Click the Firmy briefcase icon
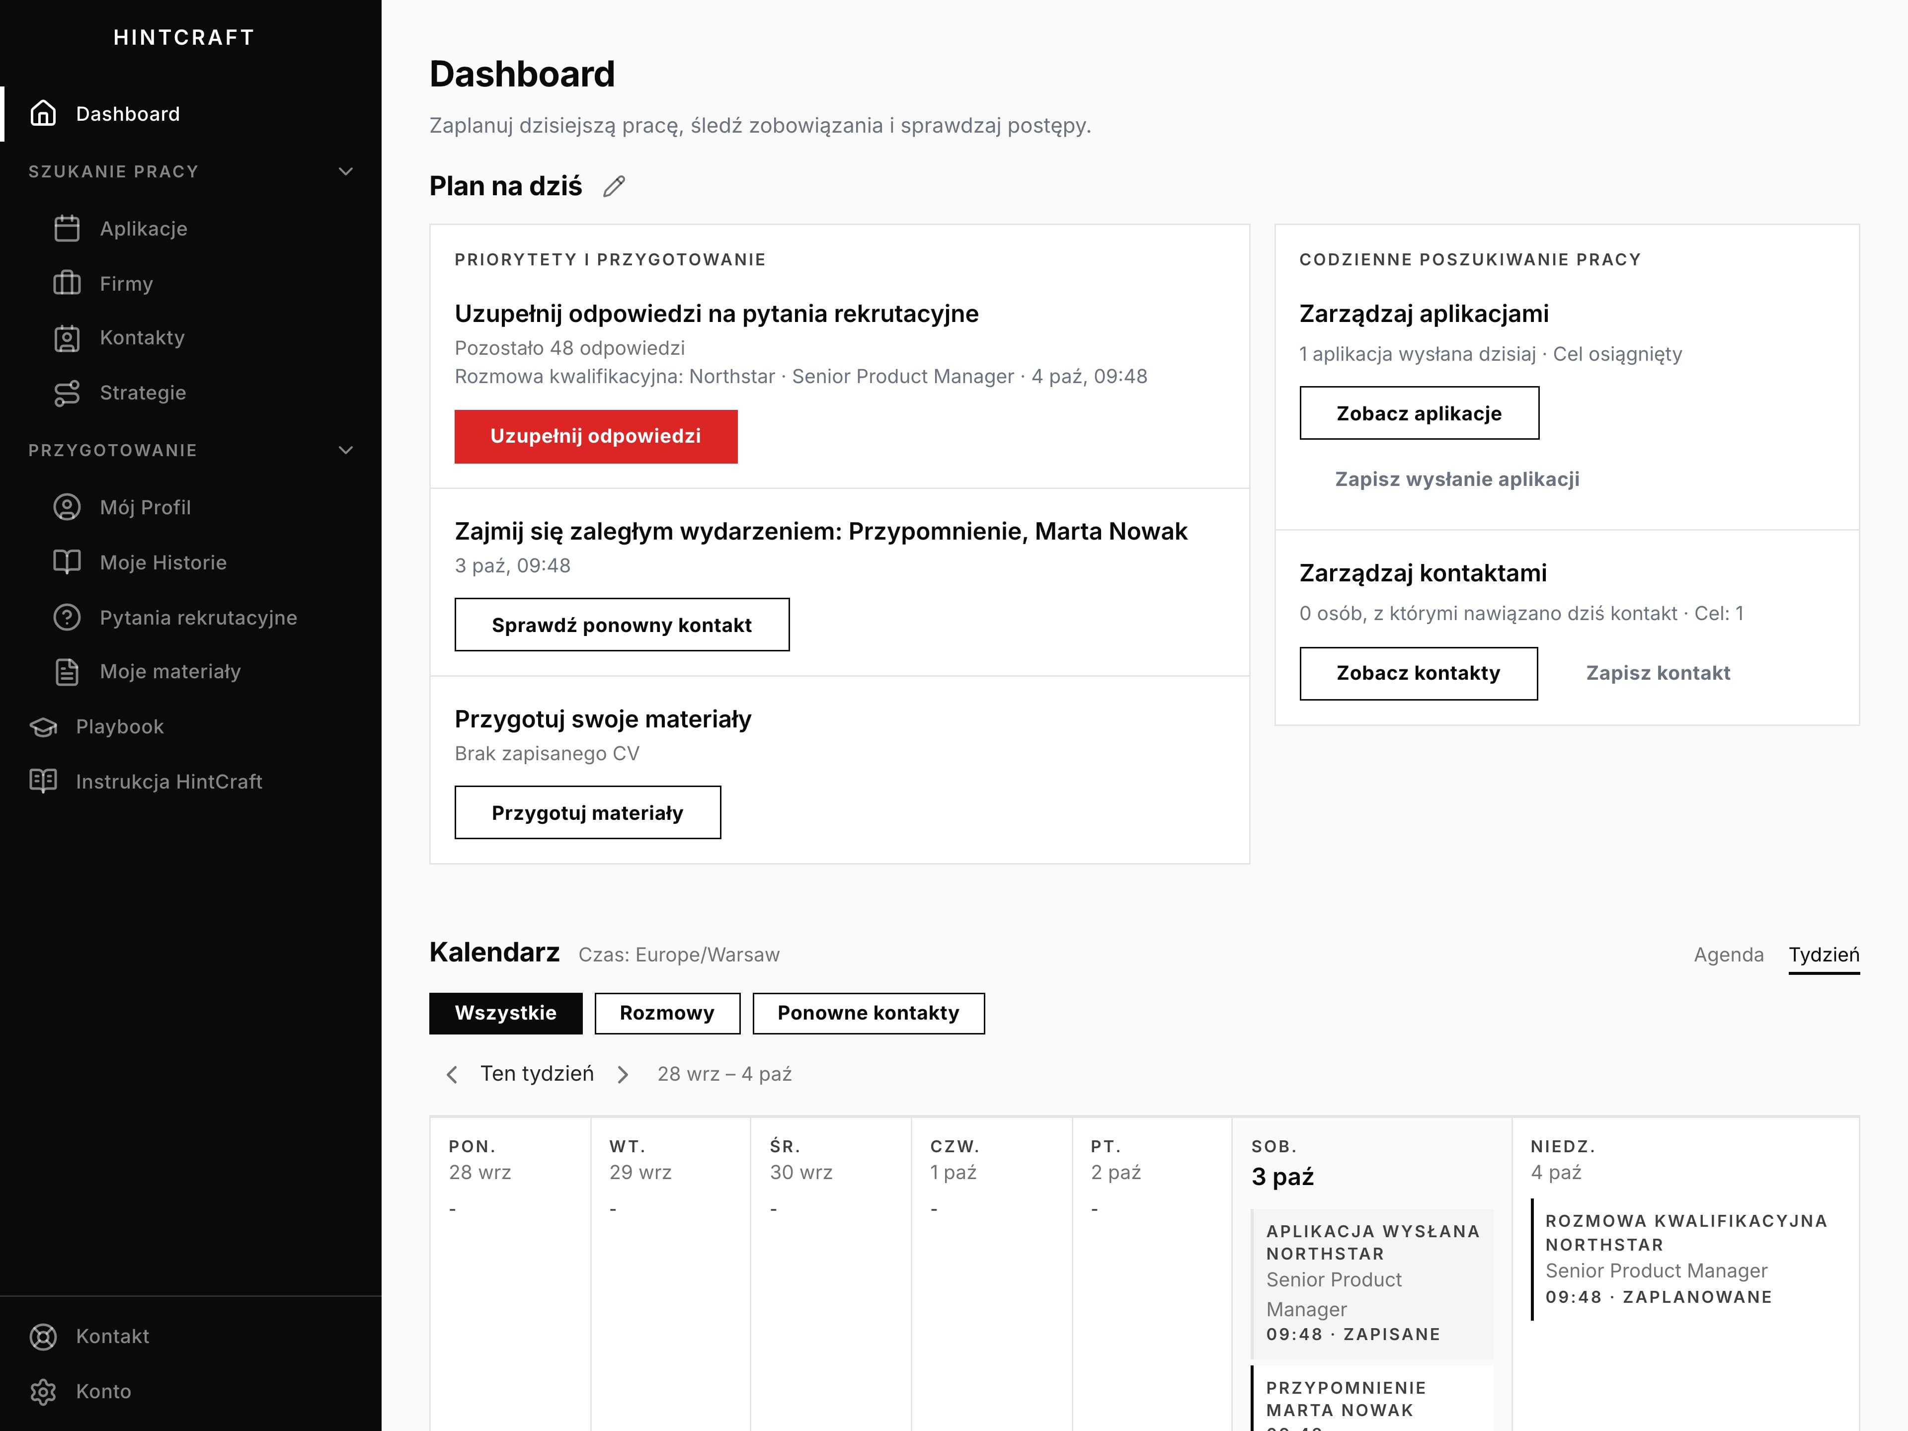 pos(67,283)
